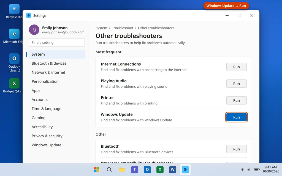Run the Internet Connections troubleshooter
The width and height of the screenshot is (282, 176).
(236, 67)
